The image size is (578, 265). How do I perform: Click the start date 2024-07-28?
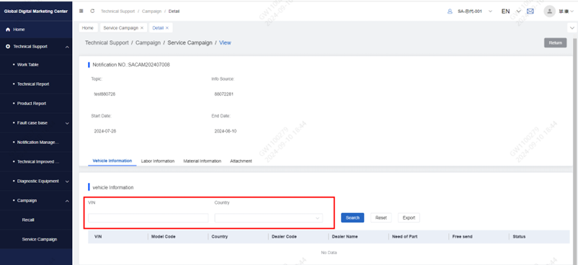pos(105,131)
